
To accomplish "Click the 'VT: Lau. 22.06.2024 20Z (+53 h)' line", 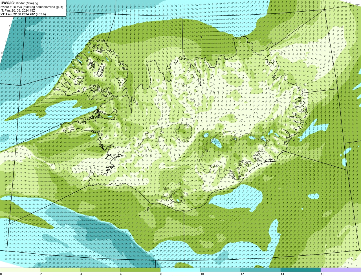I will (x=23, y=14).
